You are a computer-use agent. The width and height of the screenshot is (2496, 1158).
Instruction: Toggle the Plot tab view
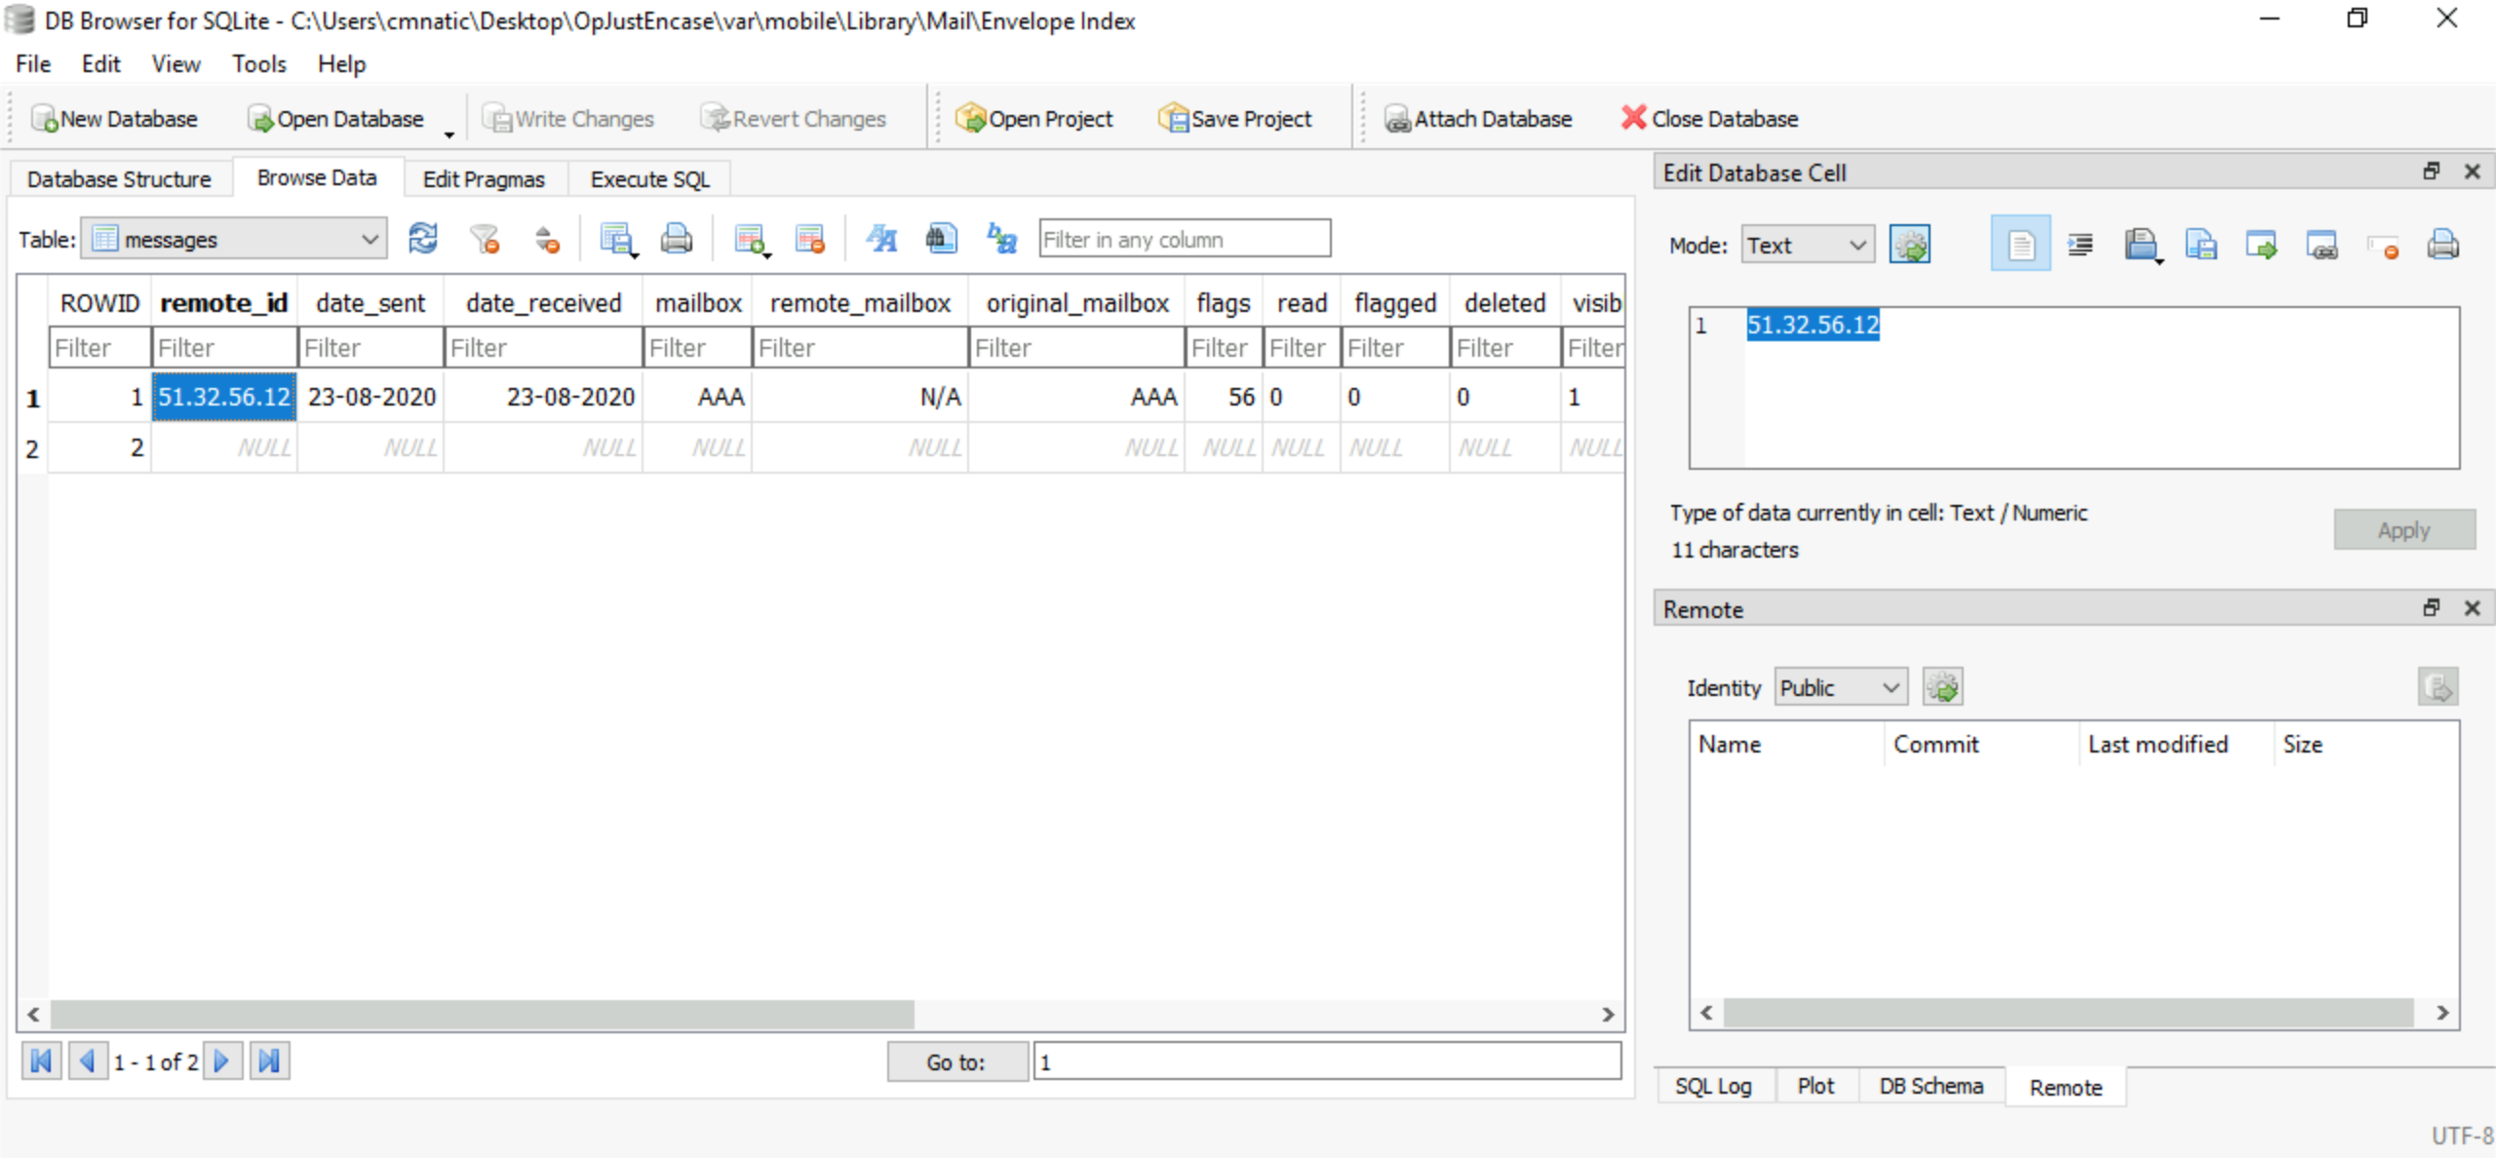pos(1814,1087)
